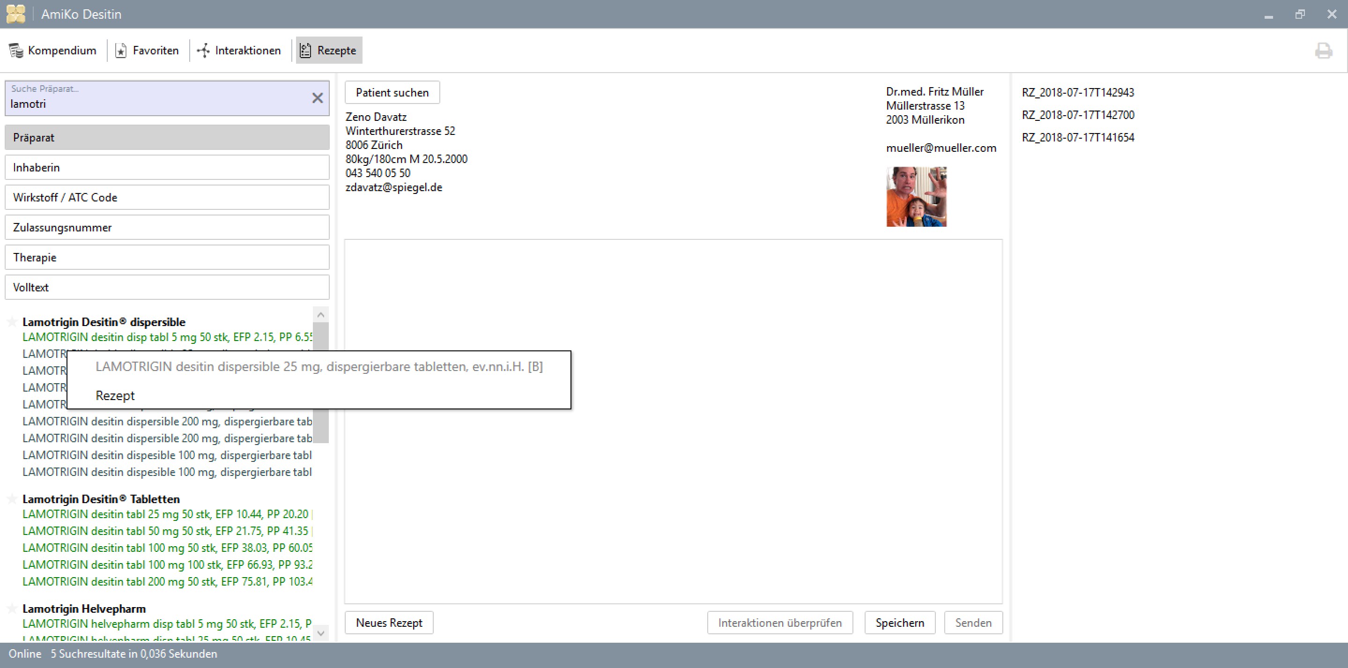Select the Favoriten star-document icon

coord(121,50)
